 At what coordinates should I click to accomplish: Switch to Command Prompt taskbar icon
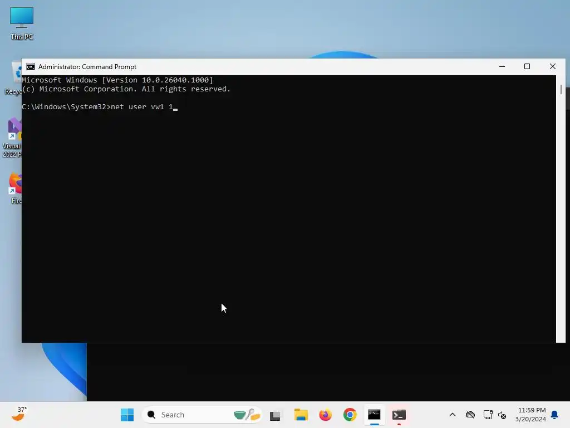coord(374,415)
